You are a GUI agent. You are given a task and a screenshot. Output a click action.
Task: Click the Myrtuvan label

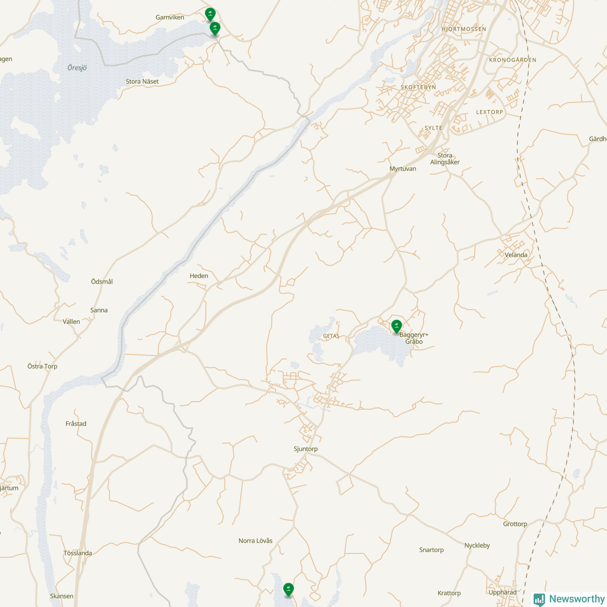point(403,169)
